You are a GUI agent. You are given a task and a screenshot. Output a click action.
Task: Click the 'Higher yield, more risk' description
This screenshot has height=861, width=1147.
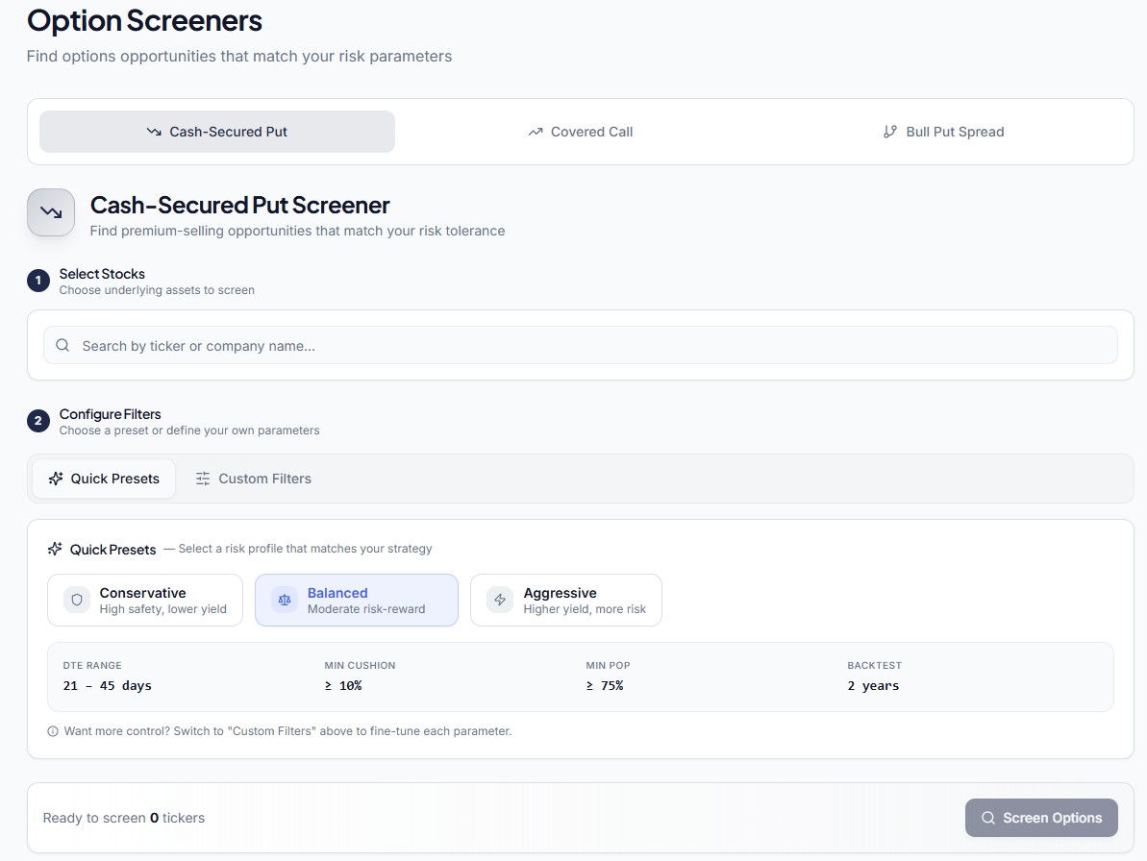coord(585,609)
